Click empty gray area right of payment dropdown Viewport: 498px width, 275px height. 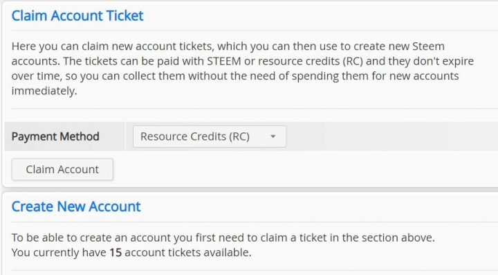tap(391, 136)
